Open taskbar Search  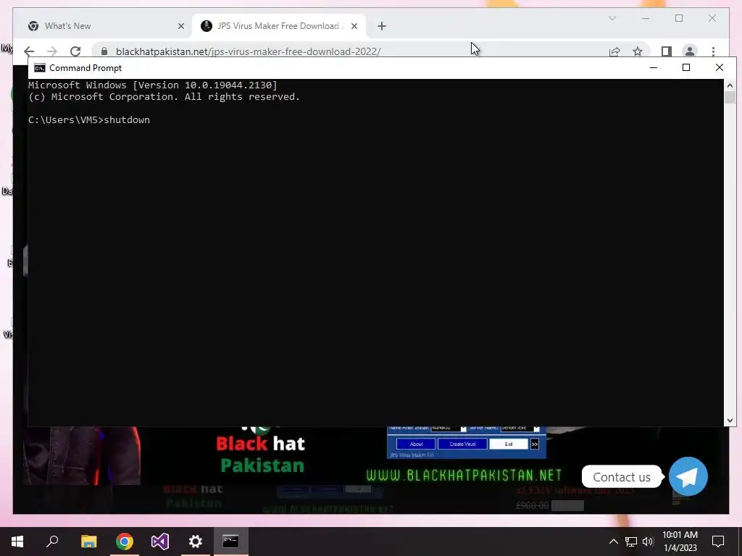52,542
